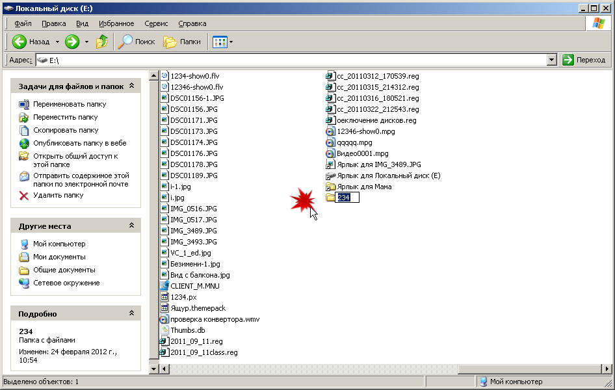Collapse Задачи для файлов и папок panel

pyautogui.click(x=132, y=86)
